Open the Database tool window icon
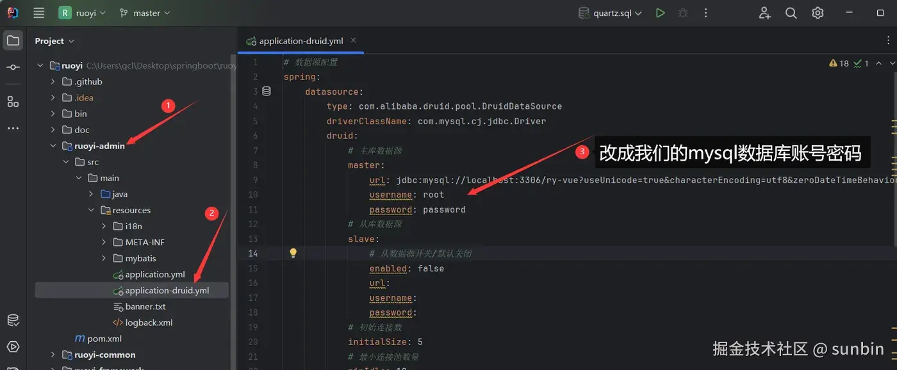The width and height of the screenshot is (897, 370). click(13, 320)
